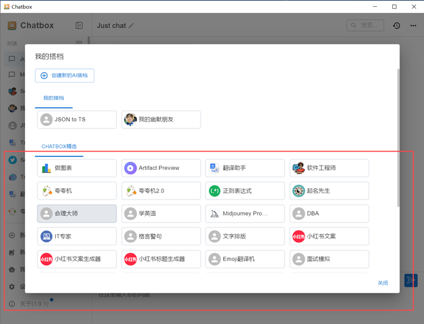424x324 pixels.
Task: Collapse the sidebar with the panel icon
Action: click(79, 25)
